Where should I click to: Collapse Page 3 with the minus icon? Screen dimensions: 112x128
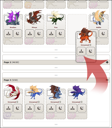click(107, 80)
